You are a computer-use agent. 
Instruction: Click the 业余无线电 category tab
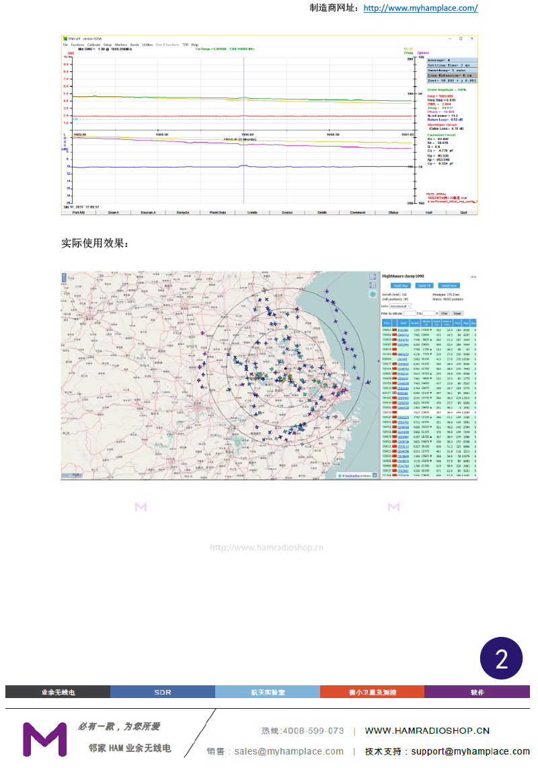(58, 691)
